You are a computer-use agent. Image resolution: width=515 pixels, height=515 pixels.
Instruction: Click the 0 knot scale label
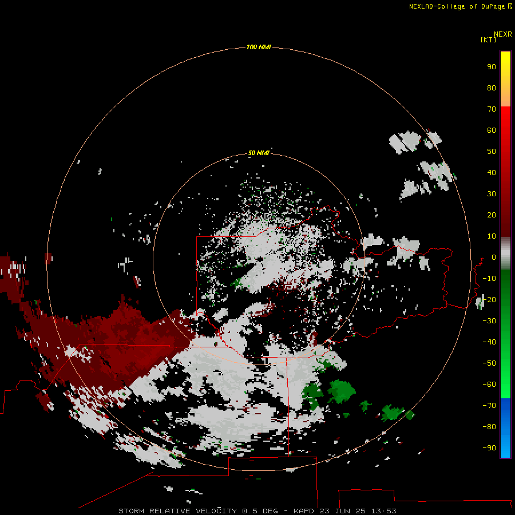pyautogui.click(x=494, y=257)
